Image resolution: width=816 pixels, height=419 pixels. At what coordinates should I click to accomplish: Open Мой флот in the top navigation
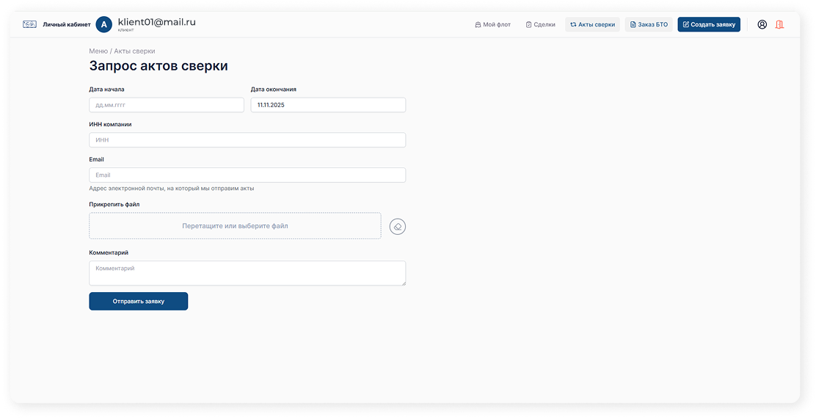(x=492, y=24)
